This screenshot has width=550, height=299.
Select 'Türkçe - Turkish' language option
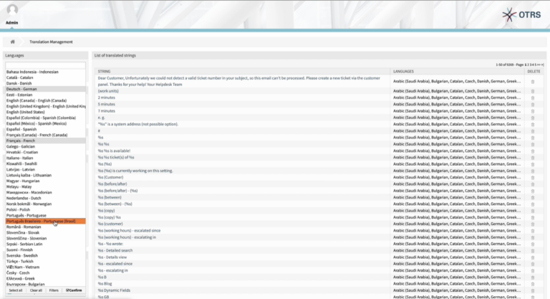[x=45, y=261]
